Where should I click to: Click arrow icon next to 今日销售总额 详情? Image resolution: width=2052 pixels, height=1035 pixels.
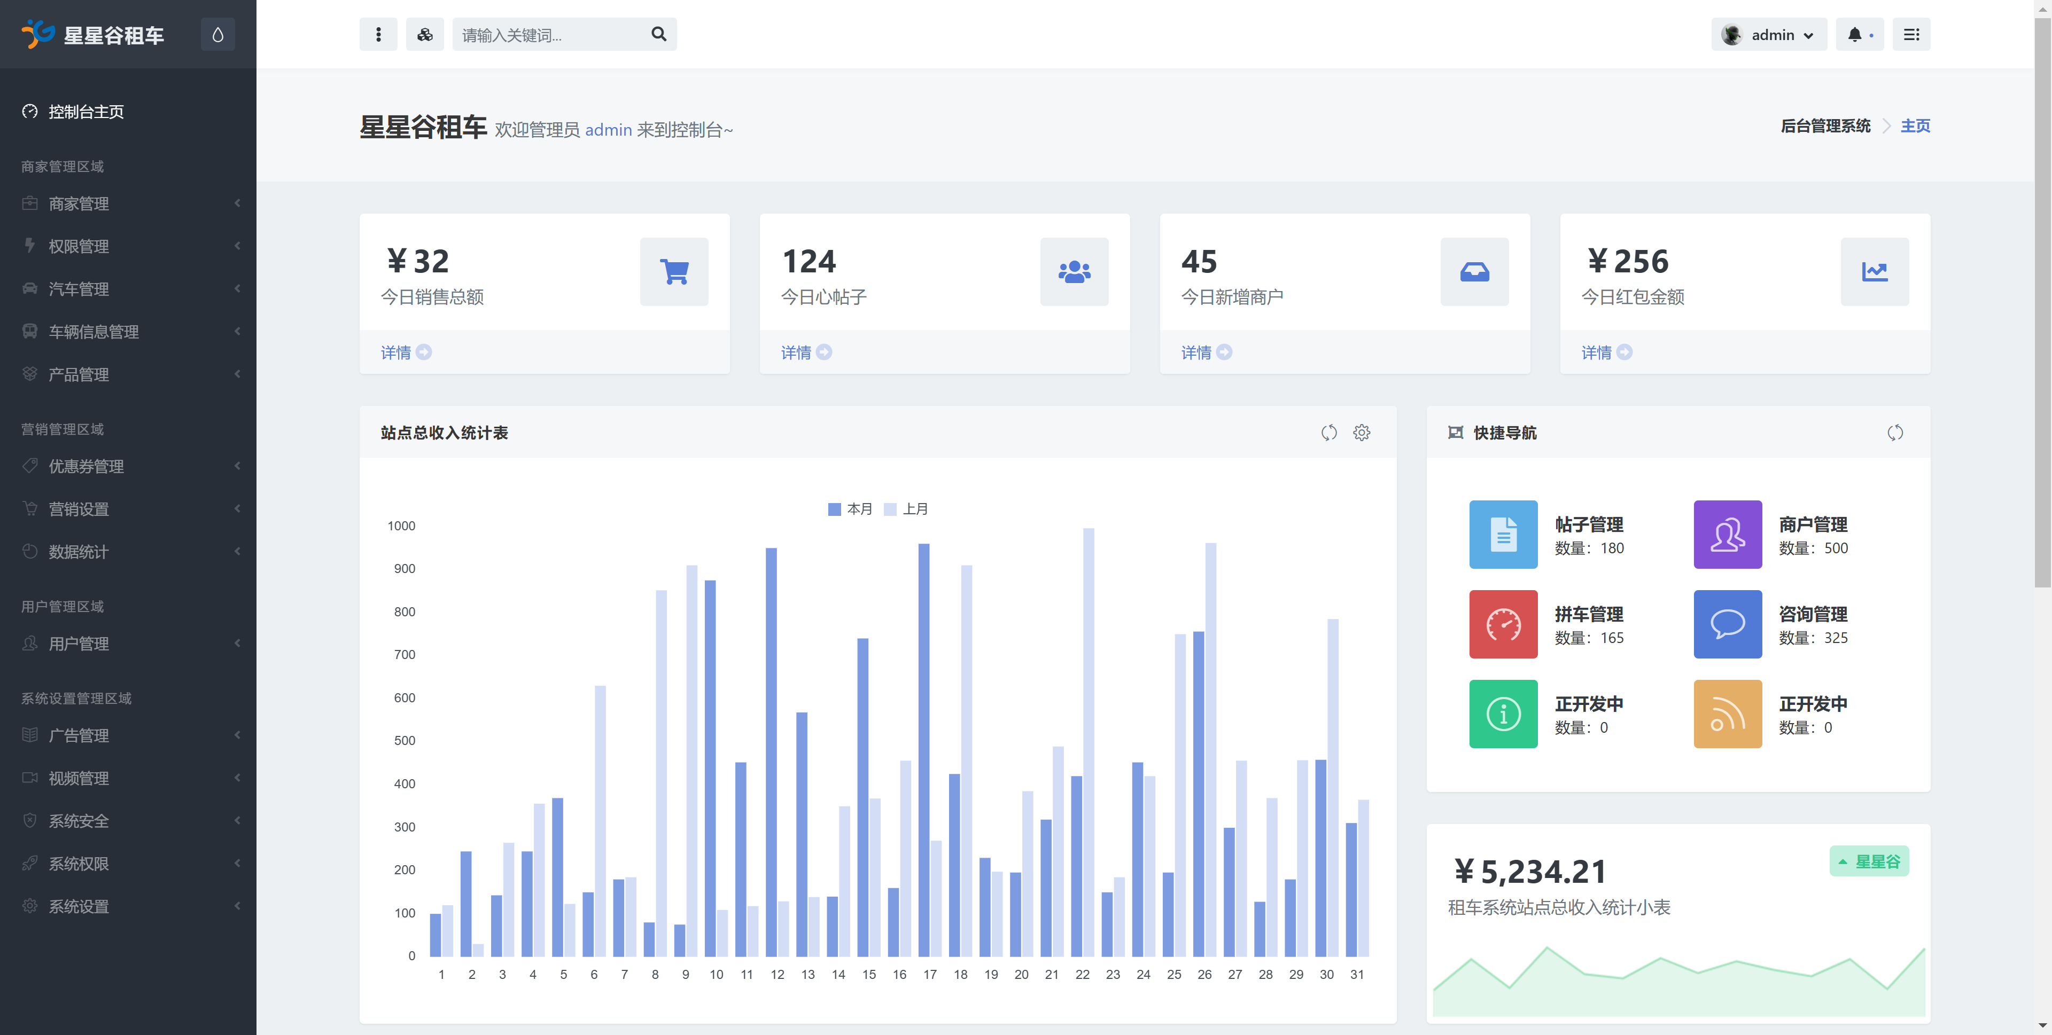point(424,352)
